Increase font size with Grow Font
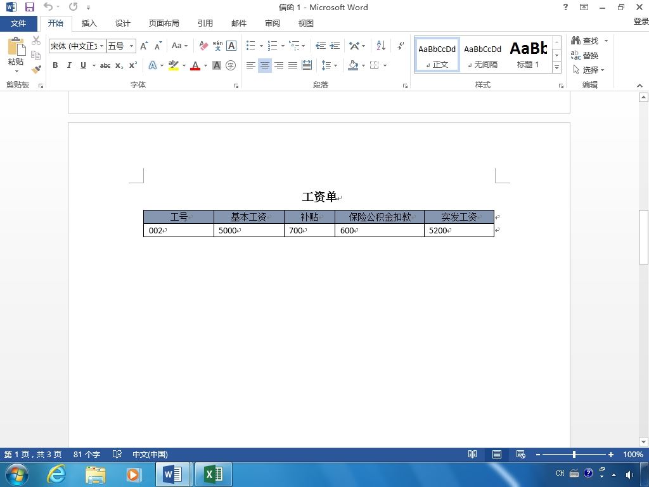Viewport: 649px width, 487px height. tap(144, 46)
